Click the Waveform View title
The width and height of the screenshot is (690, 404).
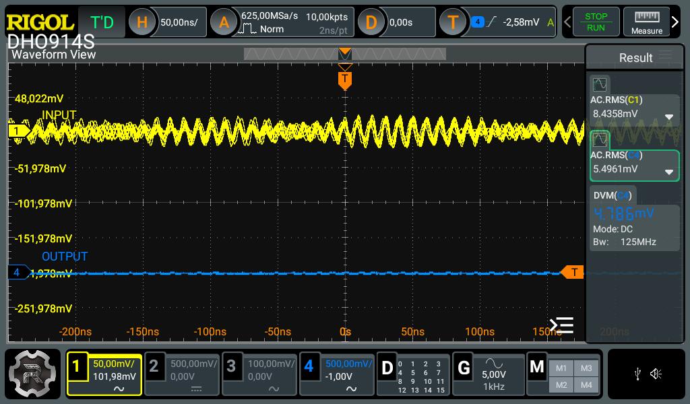coord(53,55)
